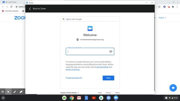The width and height of the screenshot is (180, 101).
Task: Focus the Enter your password field
Action: 90,51
